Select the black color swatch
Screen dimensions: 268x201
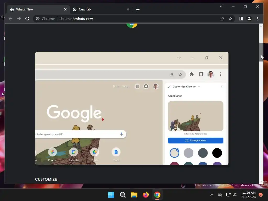point(217,153)
